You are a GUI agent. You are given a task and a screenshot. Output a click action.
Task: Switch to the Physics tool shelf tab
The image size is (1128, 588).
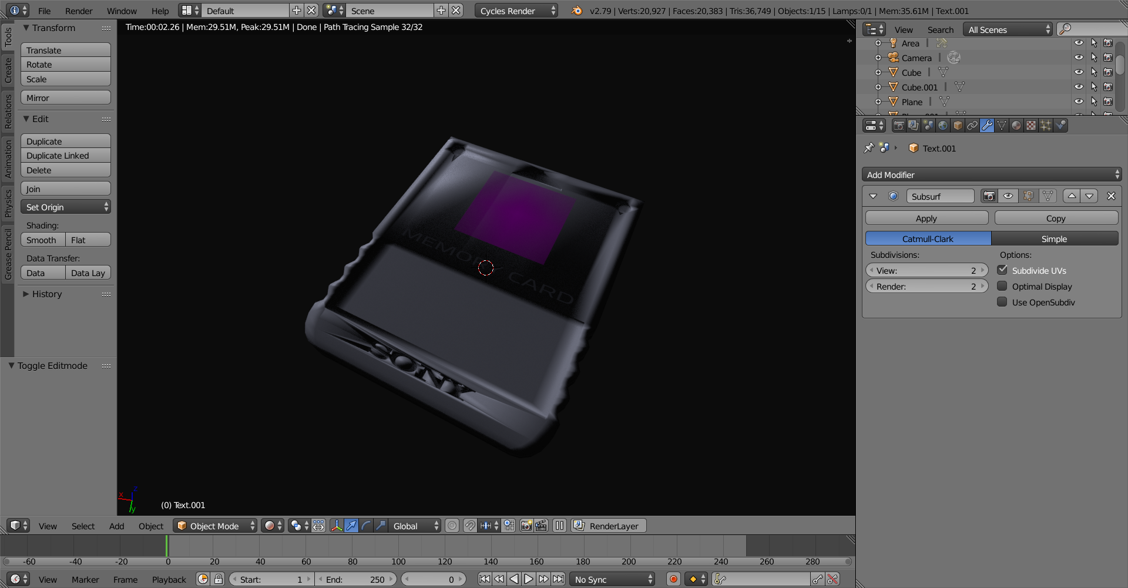tap(8, 203)
